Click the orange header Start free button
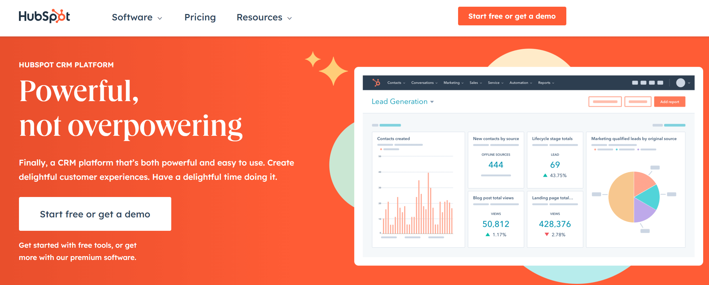 tap(512, 16)
